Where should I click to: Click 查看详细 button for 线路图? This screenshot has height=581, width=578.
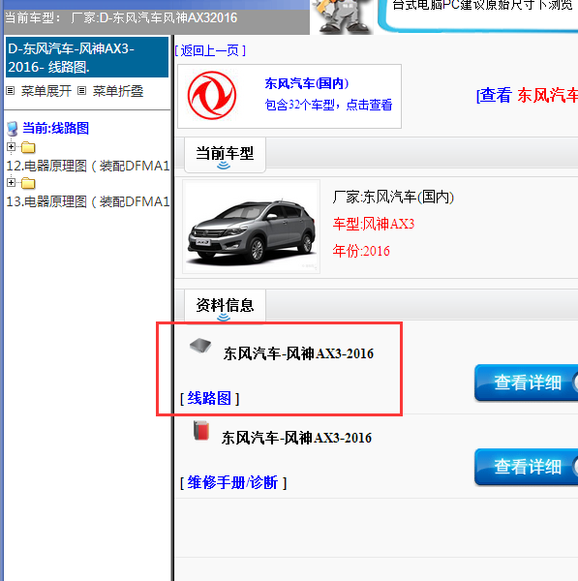pyautogui.click(x=526, y=382)
